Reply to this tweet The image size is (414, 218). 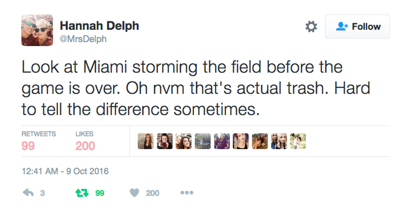coord(29,193)
